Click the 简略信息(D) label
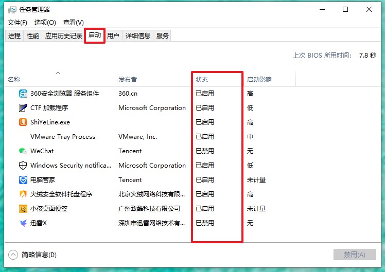The image size is (385, 272). [39, 255]
